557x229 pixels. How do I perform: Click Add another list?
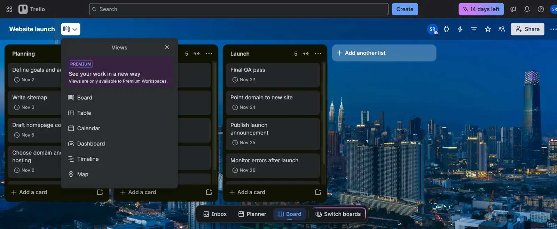click(384, 53)
